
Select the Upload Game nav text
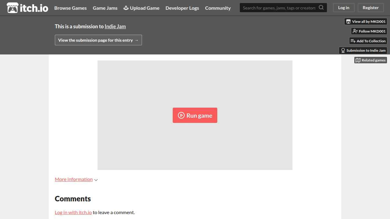[x=145, y=8]
